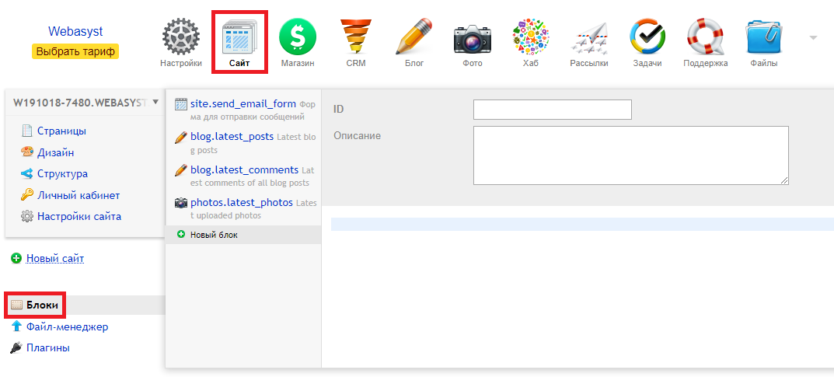This screenshot has width=834, height=377.
Task: Open the Рассылки paper plane icon
Action: tap(589, 38)
